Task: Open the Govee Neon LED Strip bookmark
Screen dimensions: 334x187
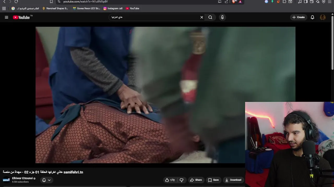Action: [86, 8]
